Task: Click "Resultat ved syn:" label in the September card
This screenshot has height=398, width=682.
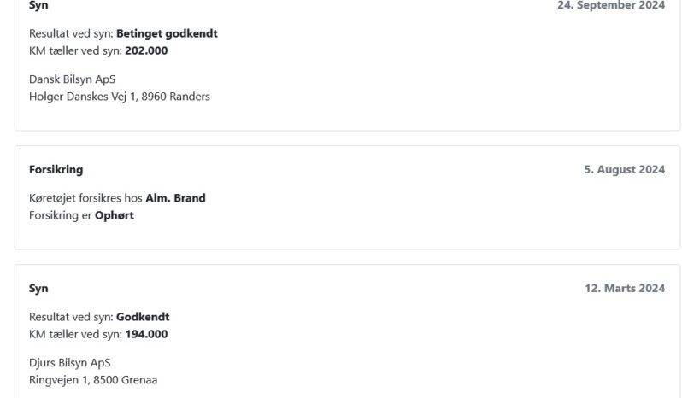Action: tap(71, 34)
